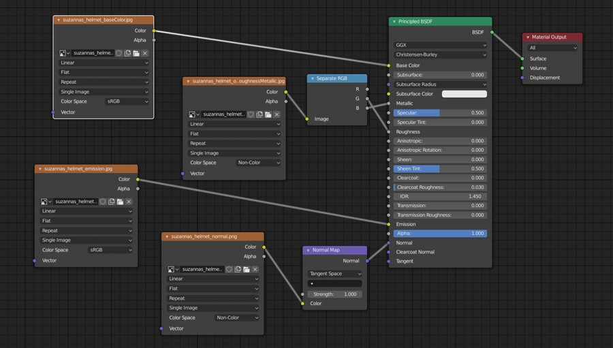This screenshot has height=348, width=613.
Task: Toggle fake user shield on baseColor image
Action: [x=119, y=53]
